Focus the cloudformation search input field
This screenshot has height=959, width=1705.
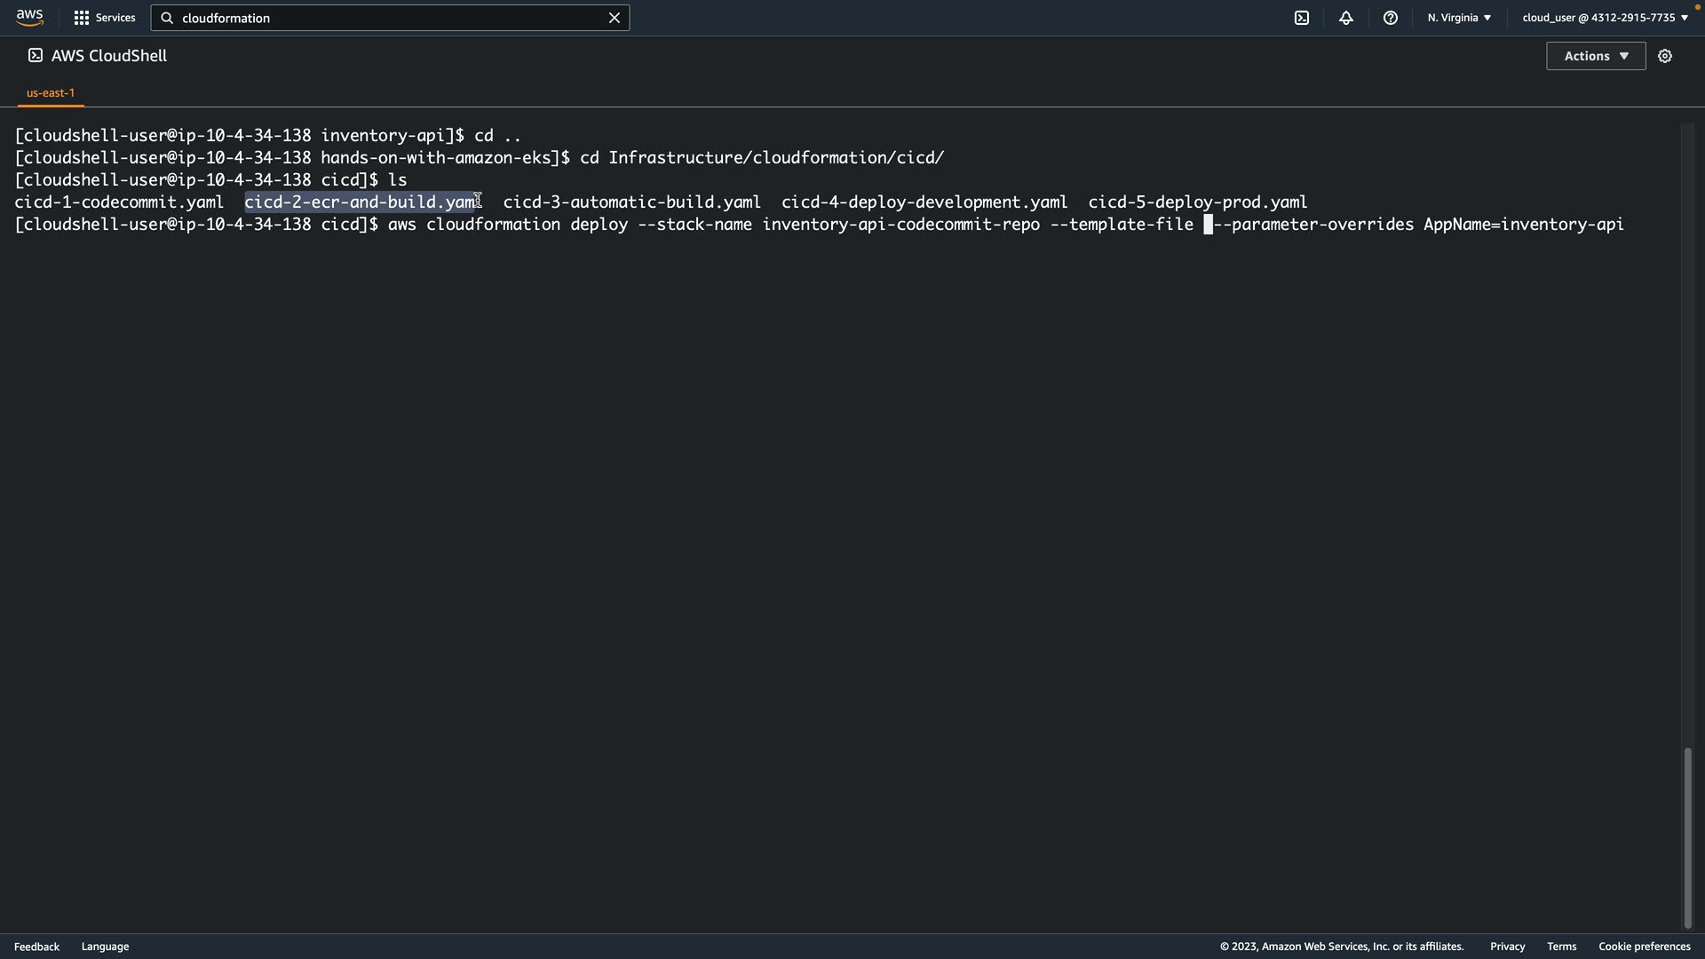(x=391, y=18)
